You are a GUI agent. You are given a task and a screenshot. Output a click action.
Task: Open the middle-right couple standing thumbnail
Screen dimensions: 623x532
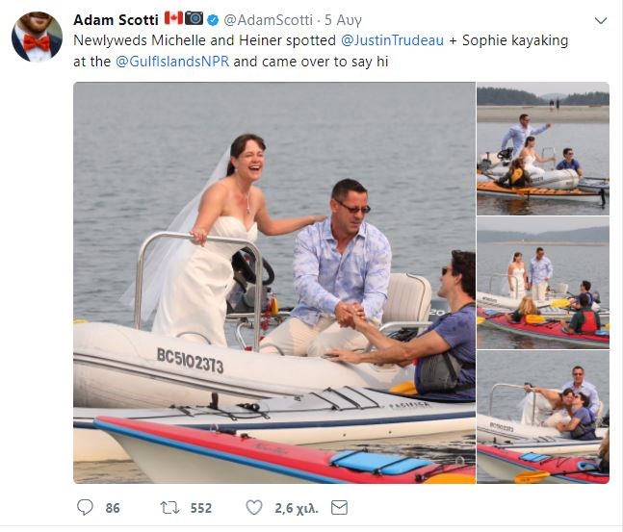[543, 283]
